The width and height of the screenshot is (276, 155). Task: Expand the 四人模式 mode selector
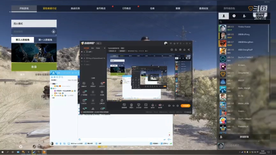pyautogui.click(x=34, y=24)
